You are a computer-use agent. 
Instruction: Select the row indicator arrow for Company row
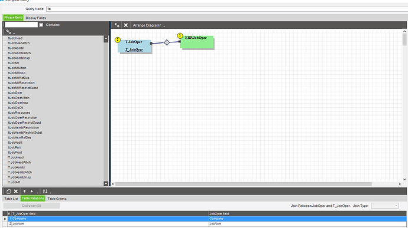click(x=5, y=219)
